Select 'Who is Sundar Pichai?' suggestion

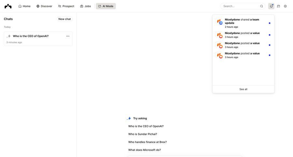click(x=143, y=134)
